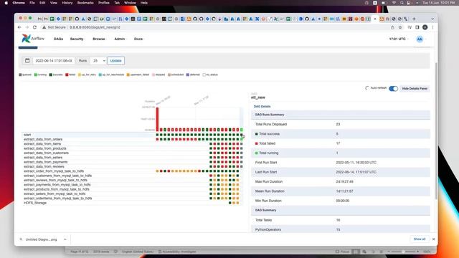Select the 'extract_data_from_products' task row
The image size is (459, 258).
click(132, 148)
